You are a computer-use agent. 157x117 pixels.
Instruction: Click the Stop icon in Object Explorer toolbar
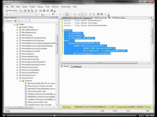[22, 21]
